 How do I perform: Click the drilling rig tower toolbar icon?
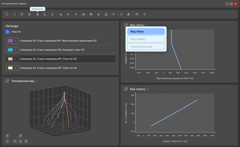(129, 14)
